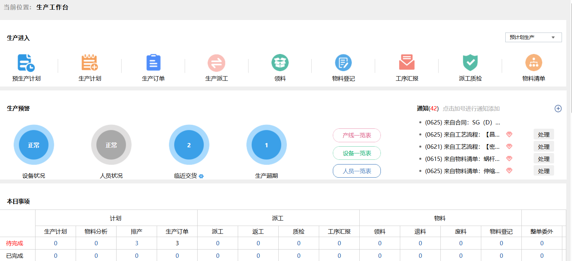Click 已完成 工序汇报 value 0
The image size is (572, 261).
339,256
